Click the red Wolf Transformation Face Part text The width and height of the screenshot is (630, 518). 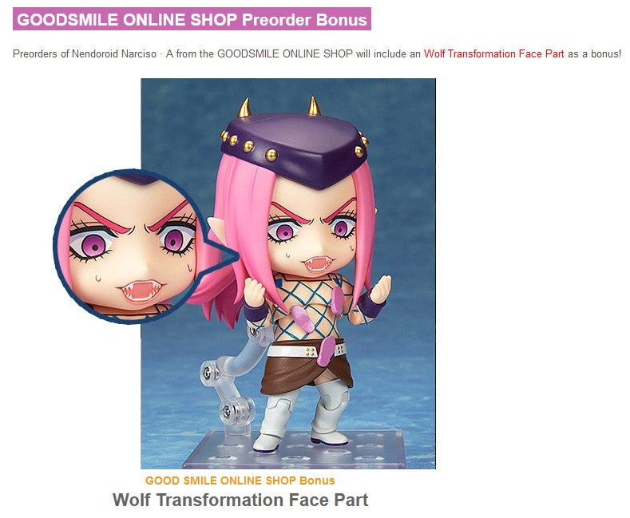click(x=493, y=53)
